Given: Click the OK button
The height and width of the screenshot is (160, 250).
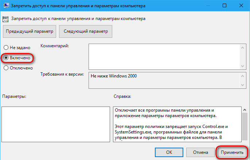Looking at the screenshot, I should pos(169,152).
